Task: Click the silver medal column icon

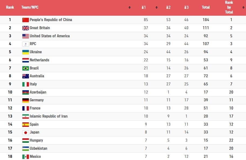Action: (x=167, y=8)
